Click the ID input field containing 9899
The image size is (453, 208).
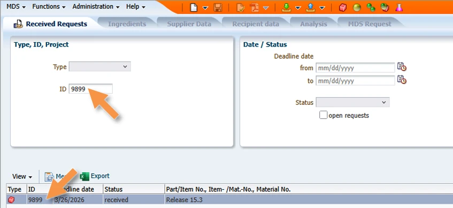click(91, 89)
